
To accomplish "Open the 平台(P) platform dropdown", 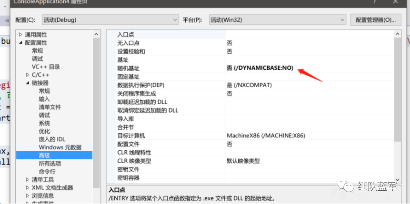I will 278,20.
